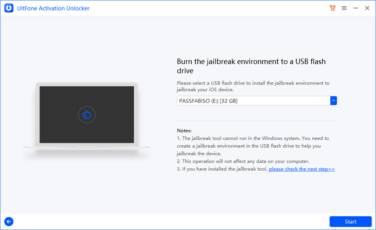Click the 'UltFone Activation Unlocker' window title

coord(53,8)
